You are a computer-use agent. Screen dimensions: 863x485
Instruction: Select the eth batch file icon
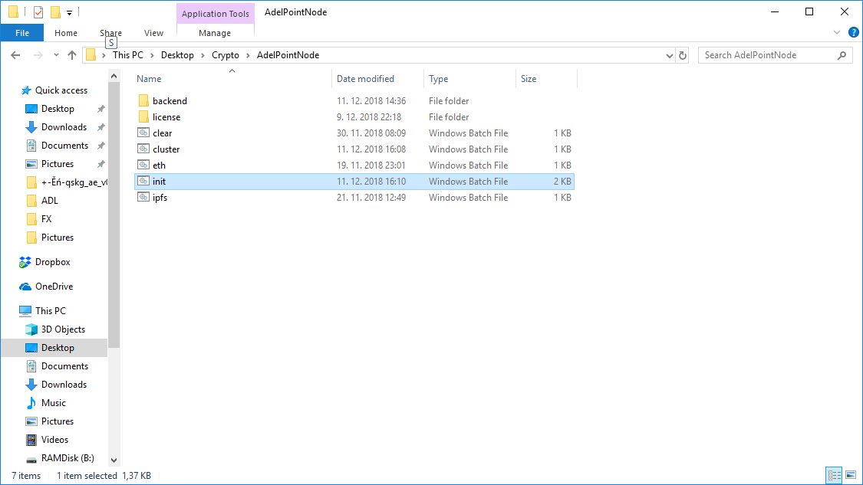point(143,165)
